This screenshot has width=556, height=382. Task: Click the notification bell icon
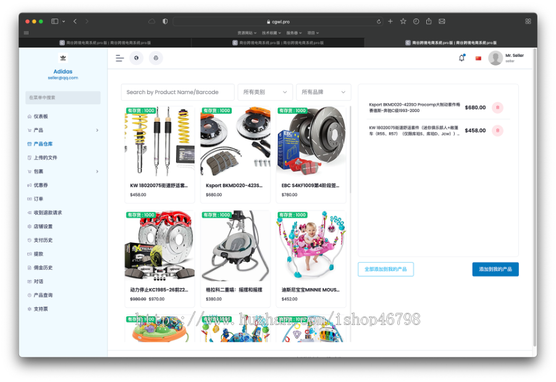pyautogui.click(x=461, y=58)
